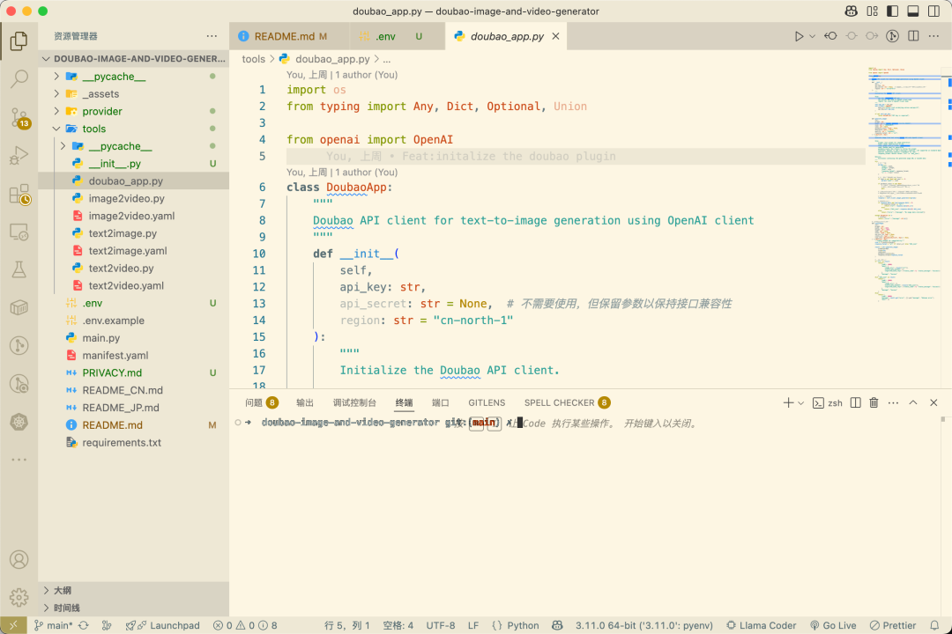Toggle the bottom panel layout button
This screenshot has height=634, width=952.
pyautogui.click(x=913, y=11)
